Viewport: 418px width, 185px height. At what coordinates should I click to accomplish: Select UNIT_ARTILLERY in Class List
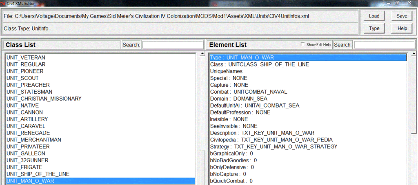point(100,119)
